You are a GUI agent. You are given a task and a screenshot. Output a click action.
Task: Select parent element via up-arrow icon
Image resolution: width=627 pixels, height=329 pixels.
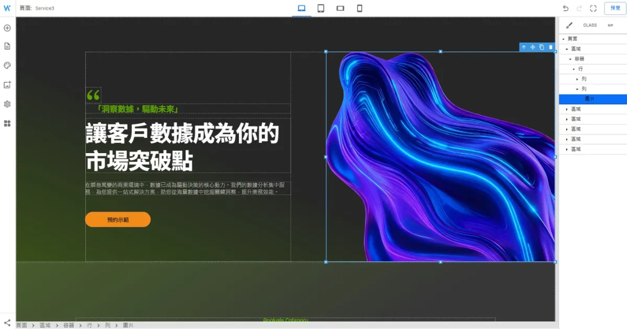point(524,47)
